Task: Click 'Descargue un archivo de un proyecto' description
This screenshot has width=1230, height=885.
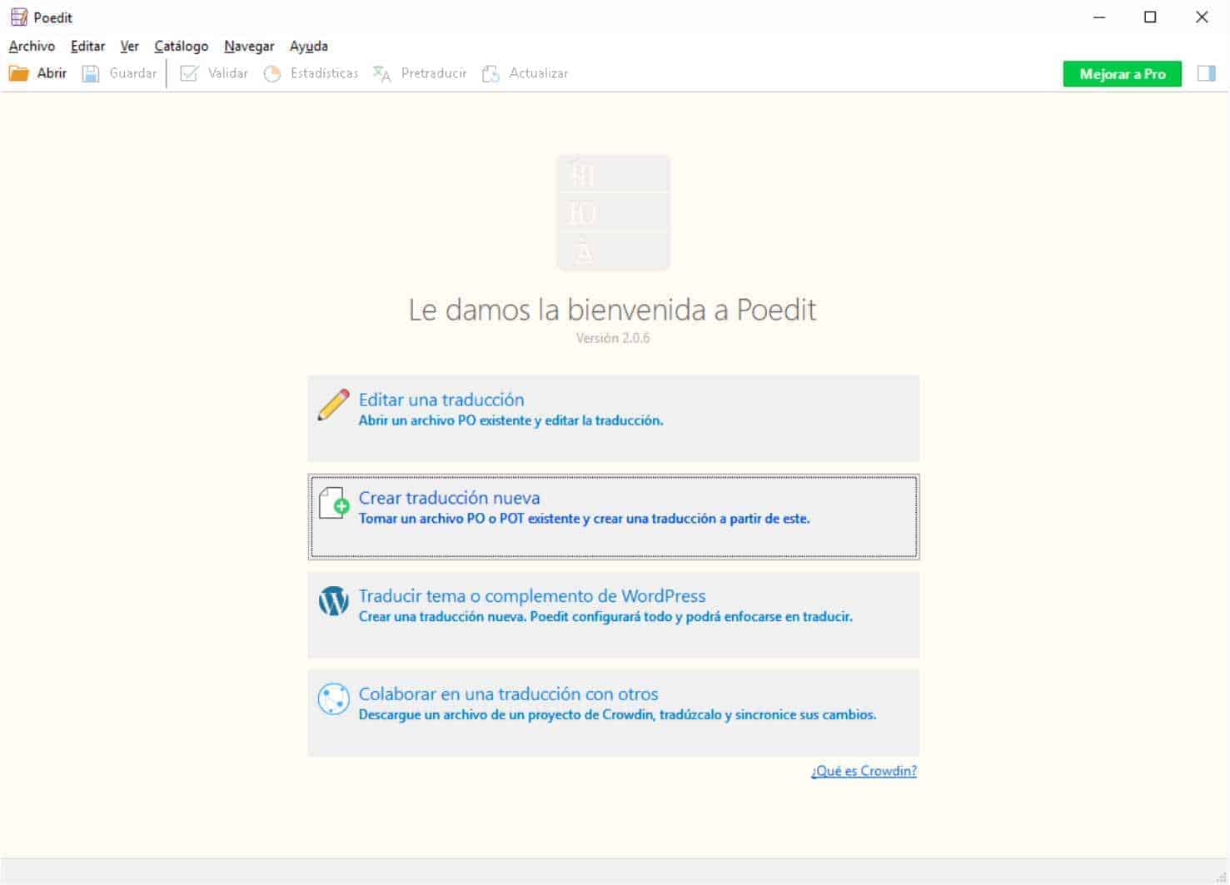Action: (x=617, y=715)
